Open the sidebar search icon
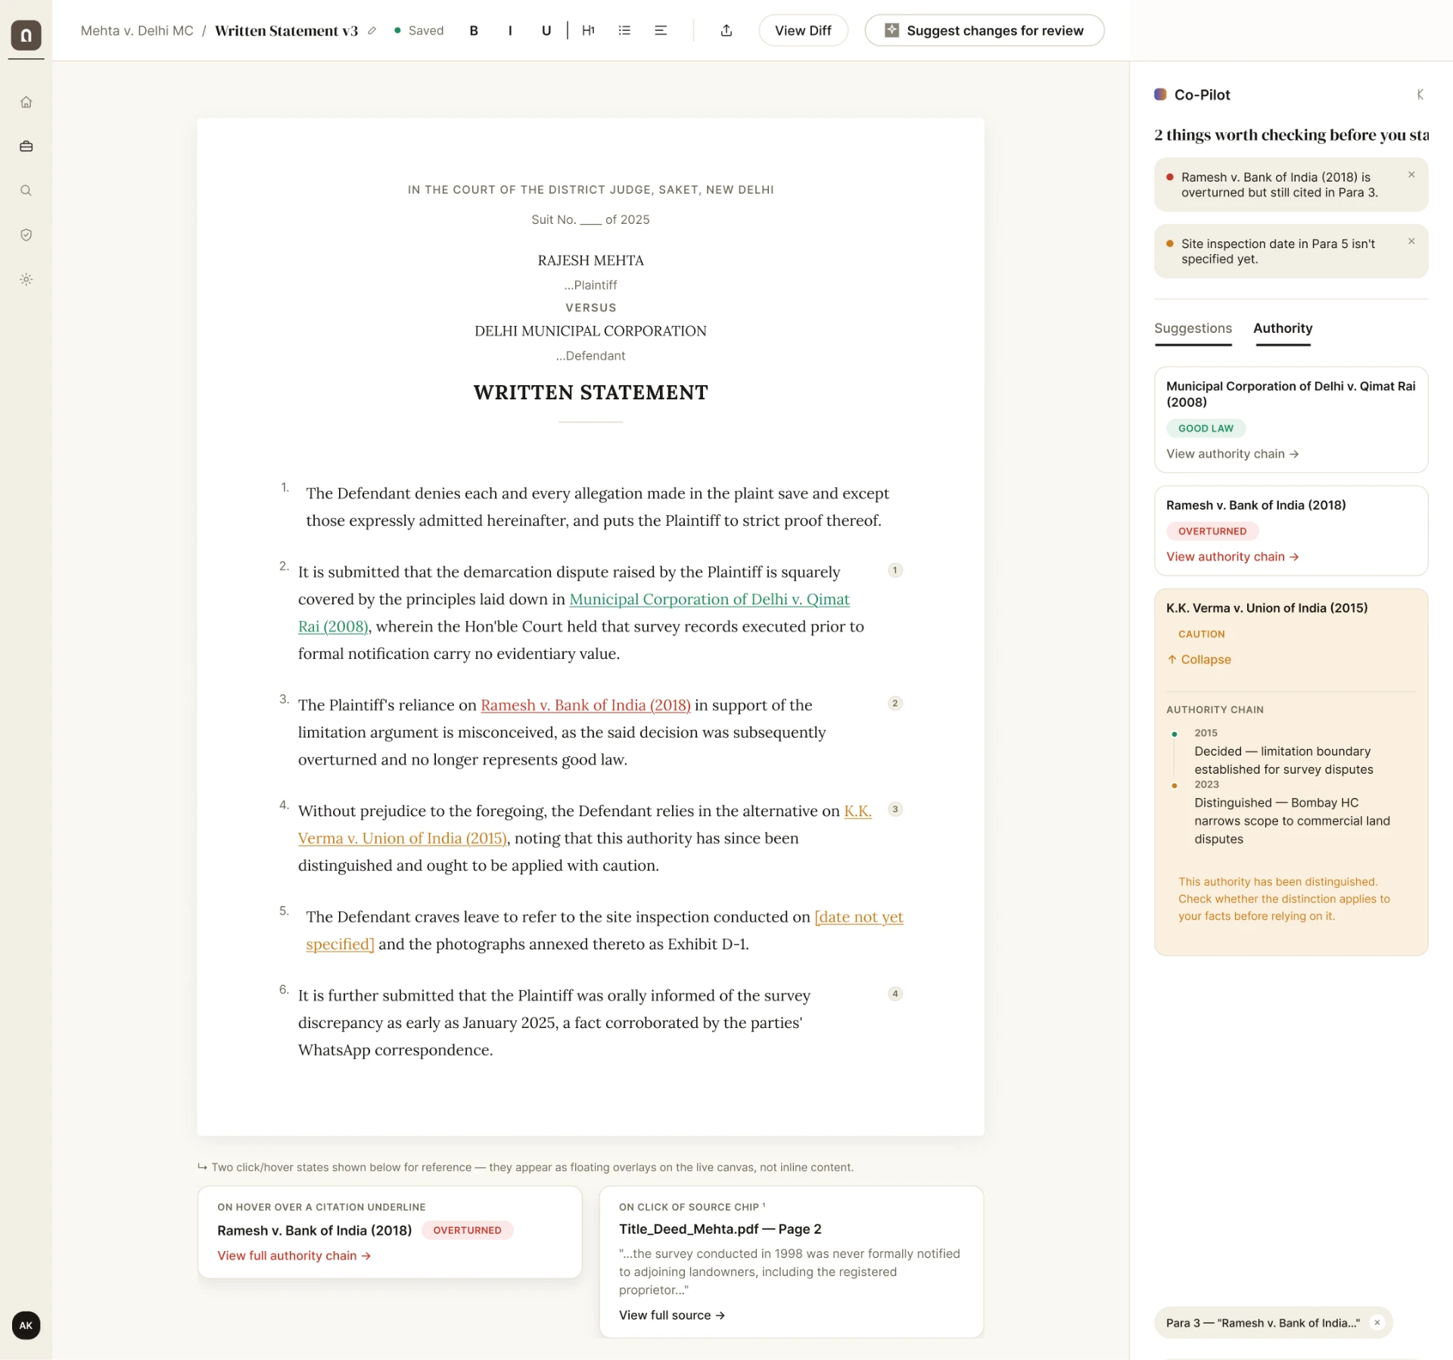1453x1360 pixels. 26,191
